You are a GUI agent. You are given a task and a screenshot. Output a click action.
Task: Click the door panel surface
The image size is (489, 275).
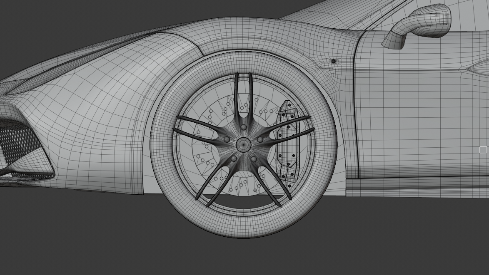(417, 125)
